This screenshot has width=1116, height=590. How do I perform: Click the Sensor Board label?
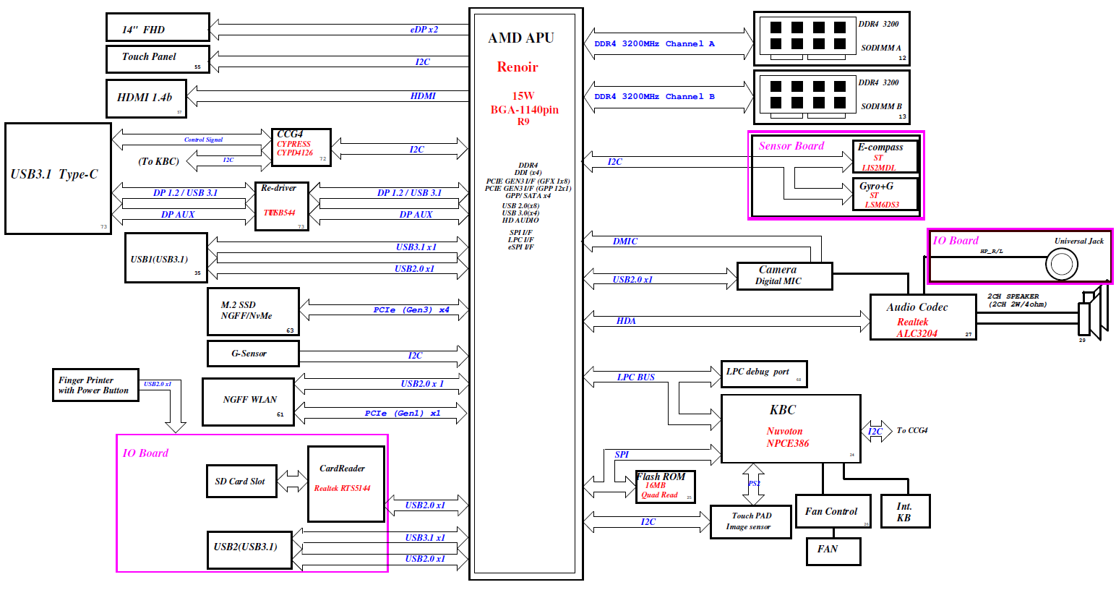tap(791, 146)
